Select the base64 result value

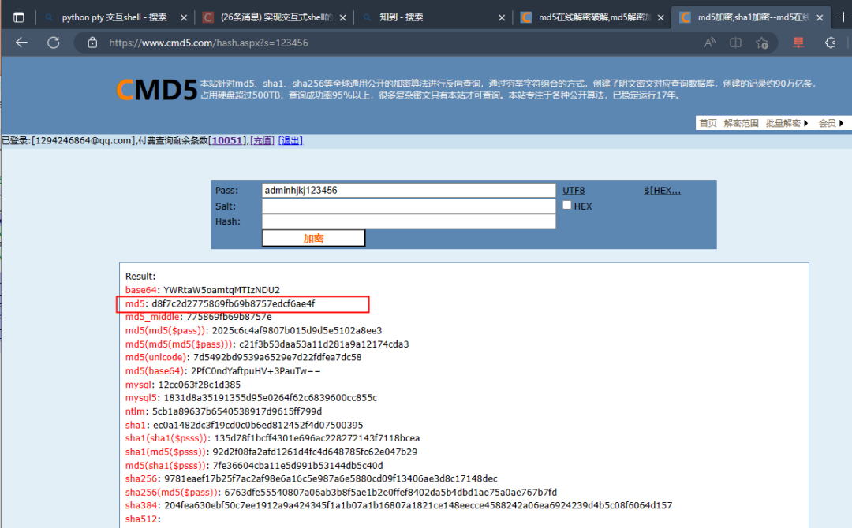pos(222,290)
